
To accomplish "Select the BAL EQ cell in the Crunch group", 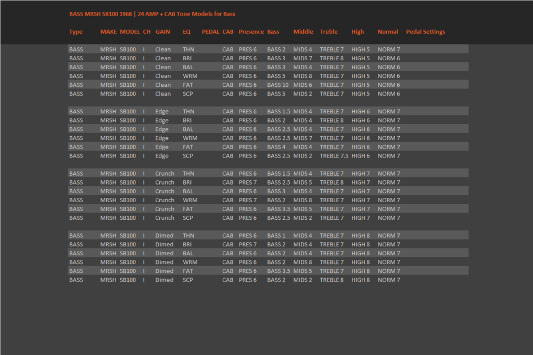I will click(187, 191).
